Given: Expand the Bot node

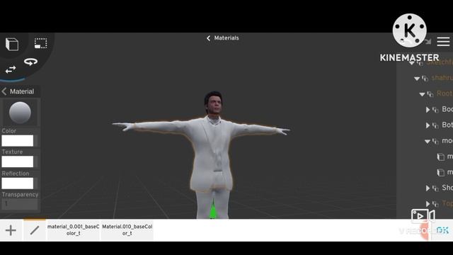Looking at the screenshot, I should click(x=428, y=125).
